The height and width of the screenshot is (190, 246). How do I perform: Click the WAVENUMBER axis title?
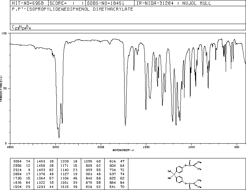click(x=123, y=150)
